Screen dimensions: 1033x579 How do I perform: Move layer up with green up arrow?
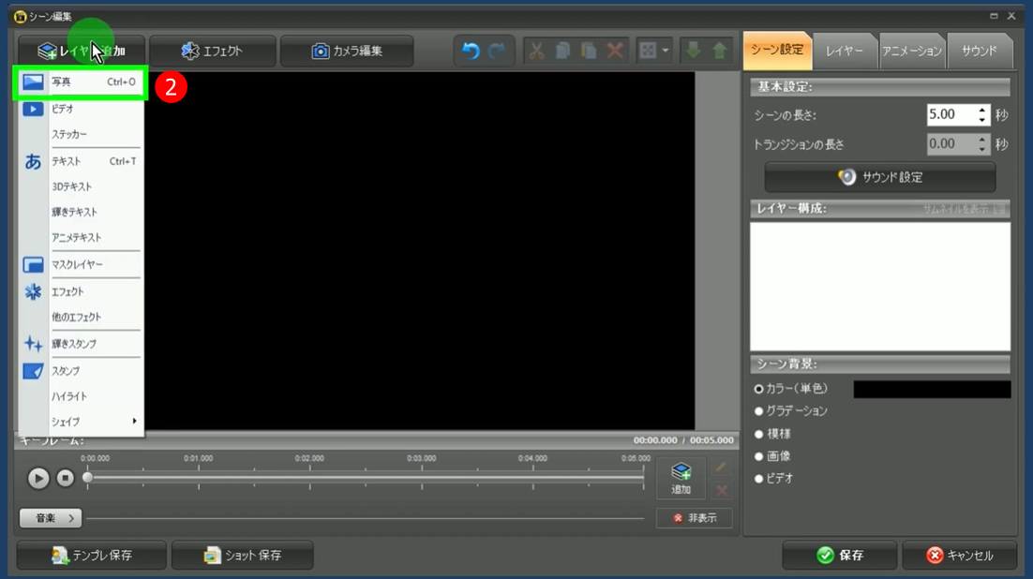[719, 52]
